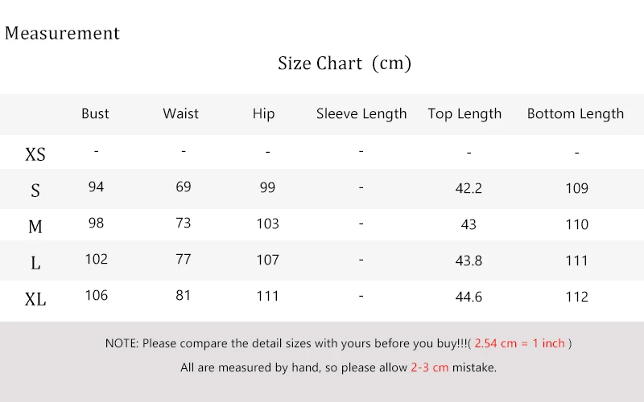Viewport: 644px width, 402px height.
Task: Click the red 2.54 cm = 1 inch text
Action: (519, 343)
